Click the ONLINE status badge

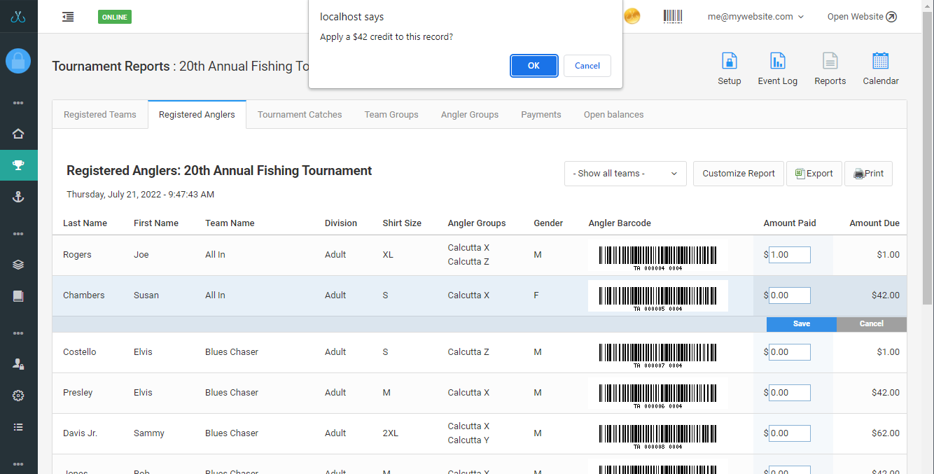(x=115, y=17)
